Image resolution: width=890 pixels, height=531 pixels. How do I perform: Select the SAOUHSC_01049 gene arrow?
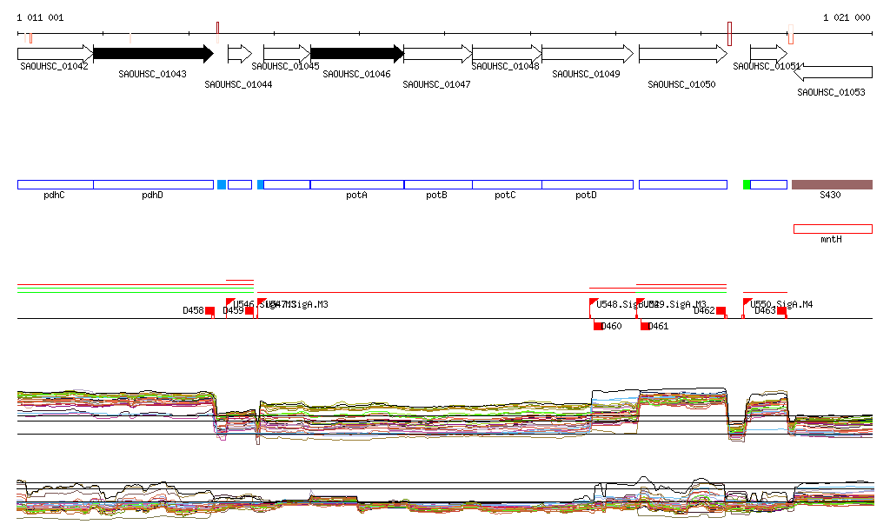(587, 54)
